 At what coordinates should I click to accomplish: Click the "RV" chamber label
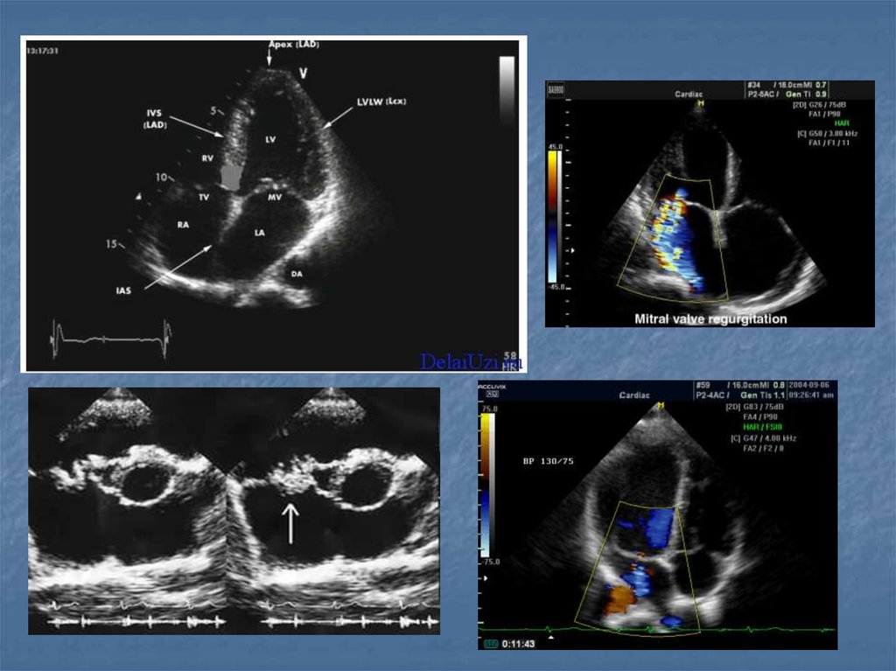(207, 157)
